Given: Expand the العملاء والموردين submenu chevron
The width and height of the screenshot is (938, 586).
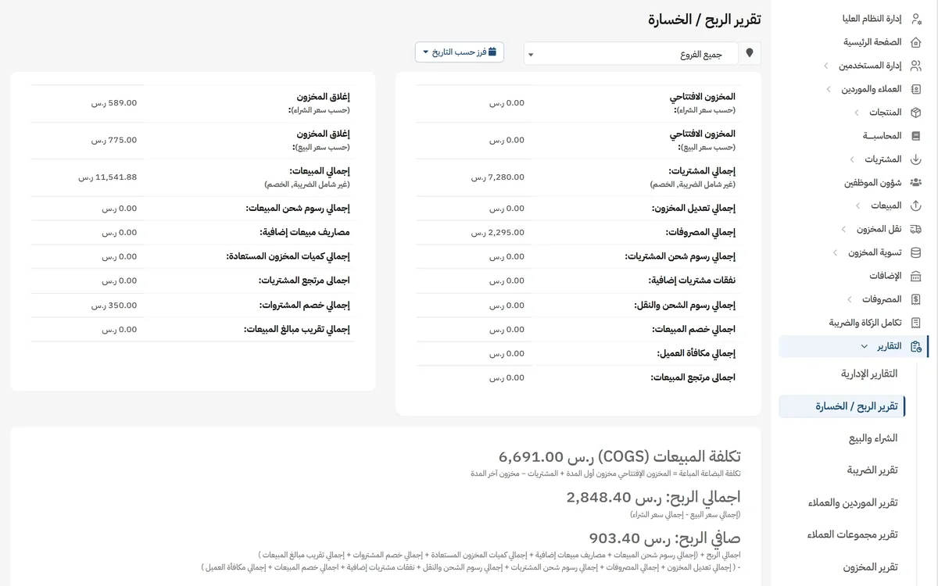Looking at the screenshot, I should (829, 90).
